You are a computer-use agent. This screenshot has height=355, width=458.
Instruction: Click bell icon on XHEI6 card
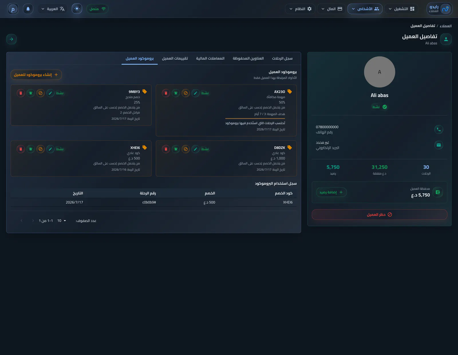[31, 149]
